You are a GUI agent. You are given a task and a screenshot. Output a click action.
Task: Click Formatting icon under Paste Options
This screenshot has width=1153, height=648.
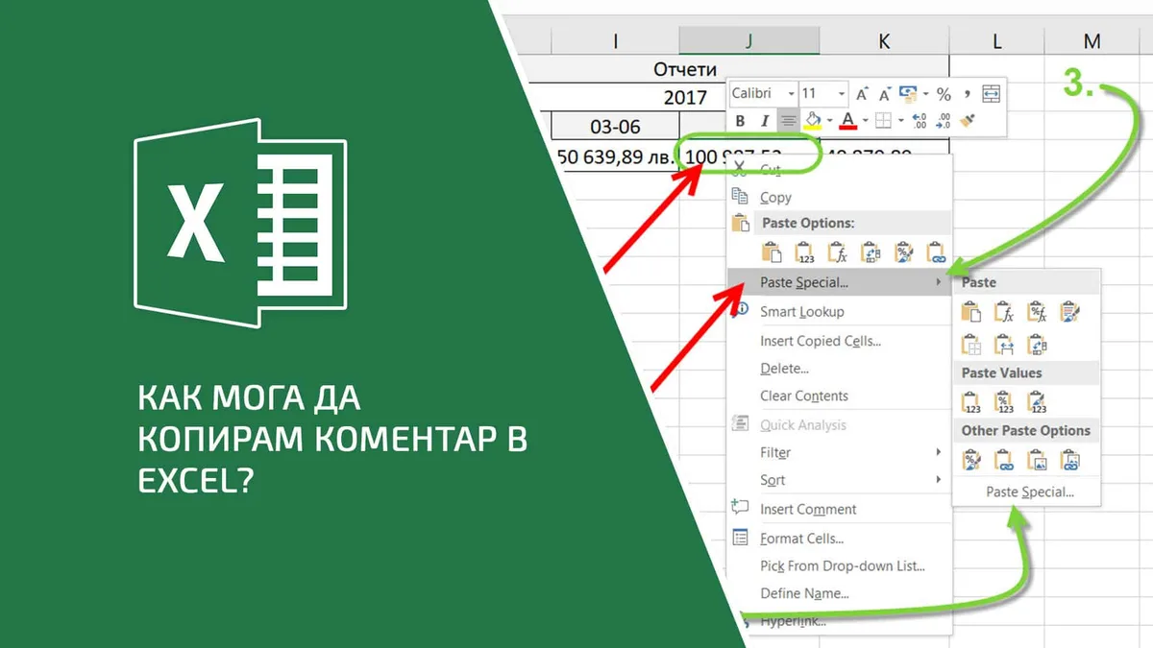903,252
